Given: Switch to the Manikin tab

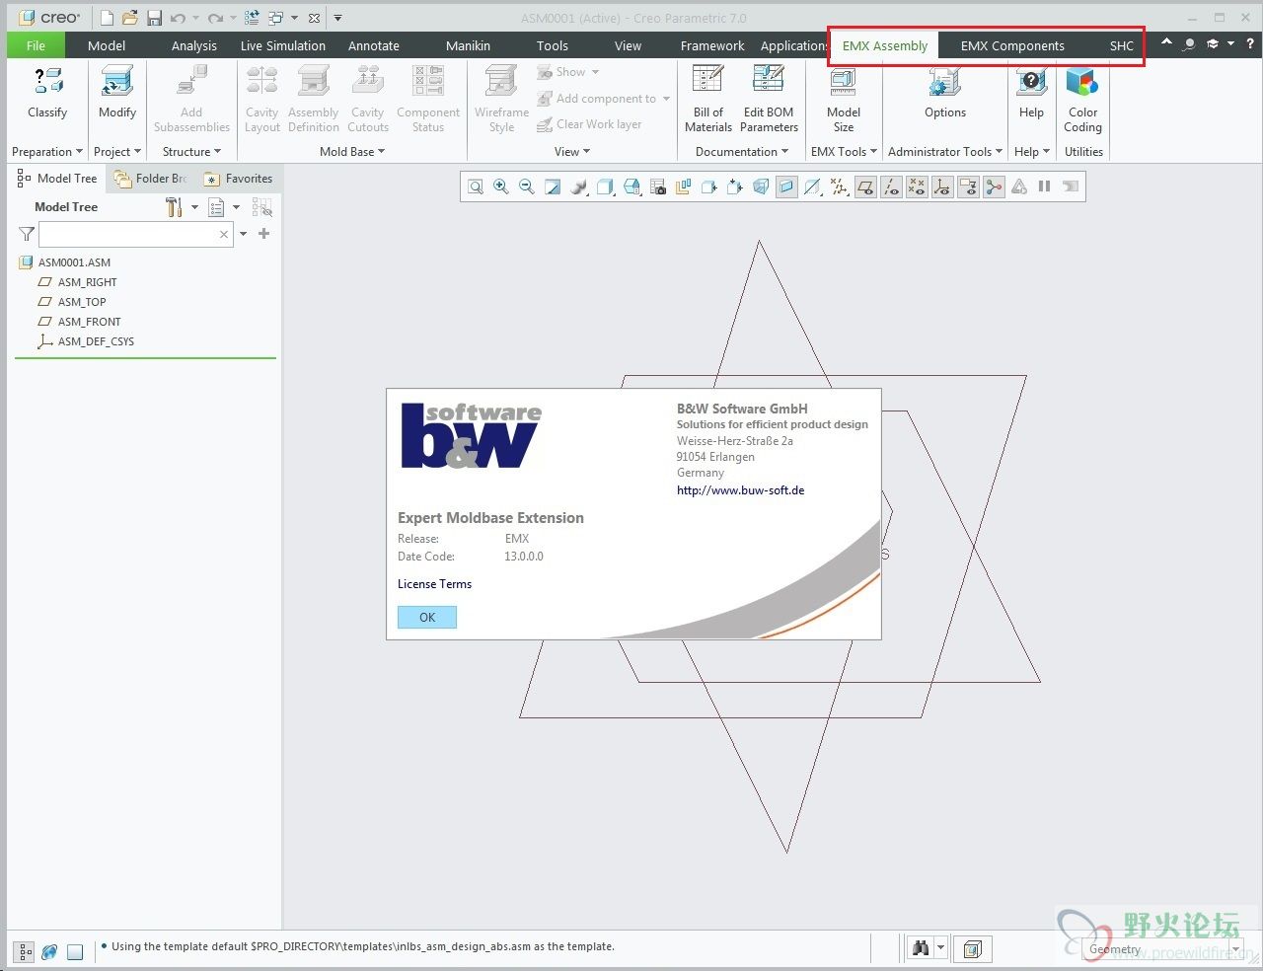Looking at the screenshot, I should [x=468, y=45].
